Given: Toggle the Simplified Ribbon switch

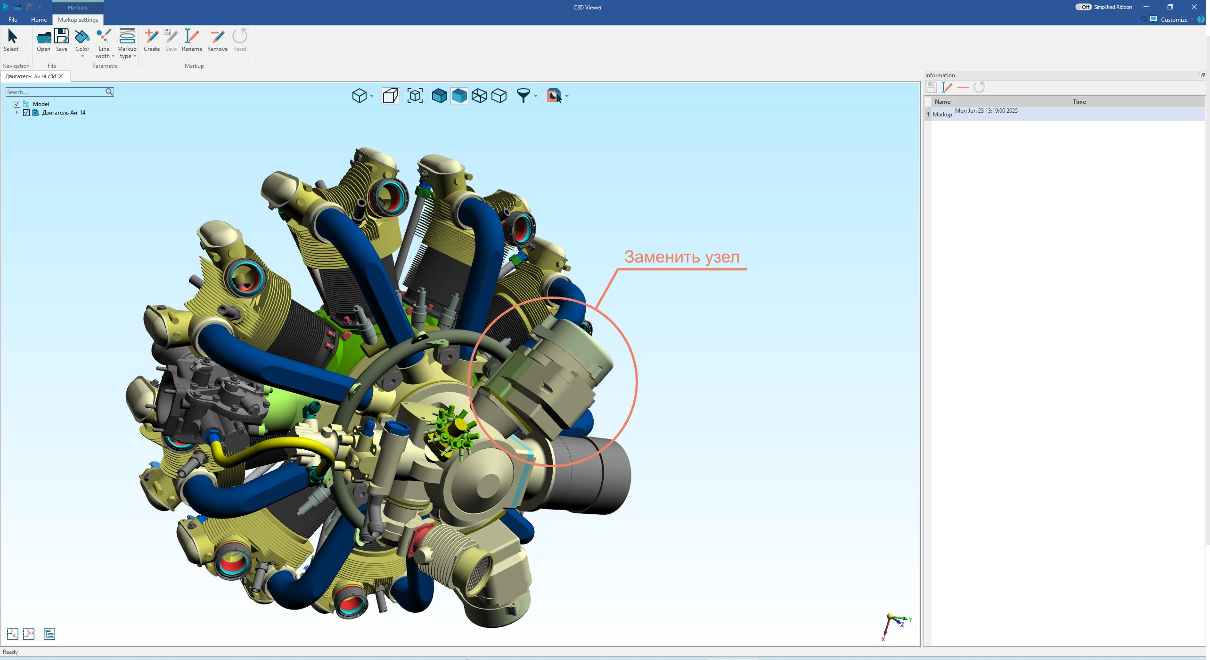Looking at the screenshot, I should (x=1084, y=7).
